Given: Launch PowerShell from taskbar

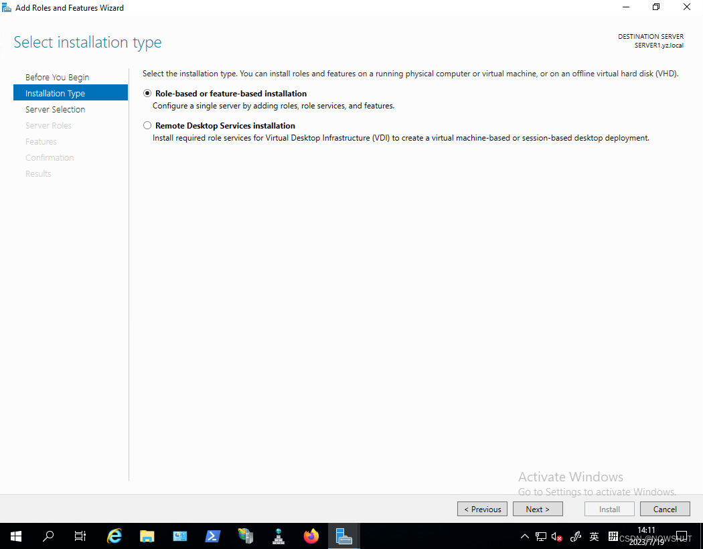Looking at the screenshot, I should [x=212, y=536].
